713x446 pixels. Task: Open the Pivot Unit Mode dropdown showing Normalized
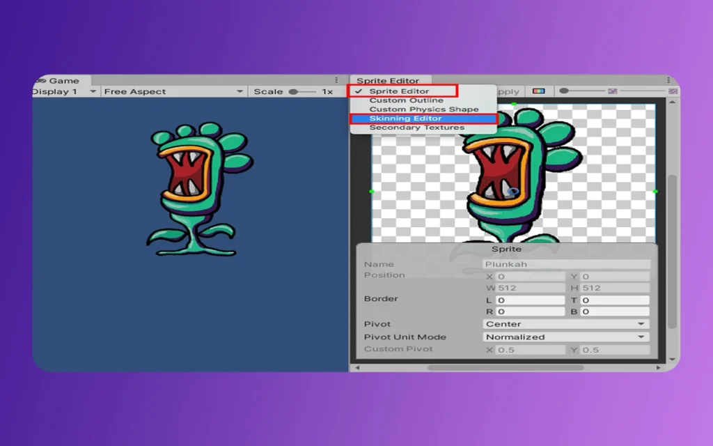pyautogui.click(x=565, y=337)
